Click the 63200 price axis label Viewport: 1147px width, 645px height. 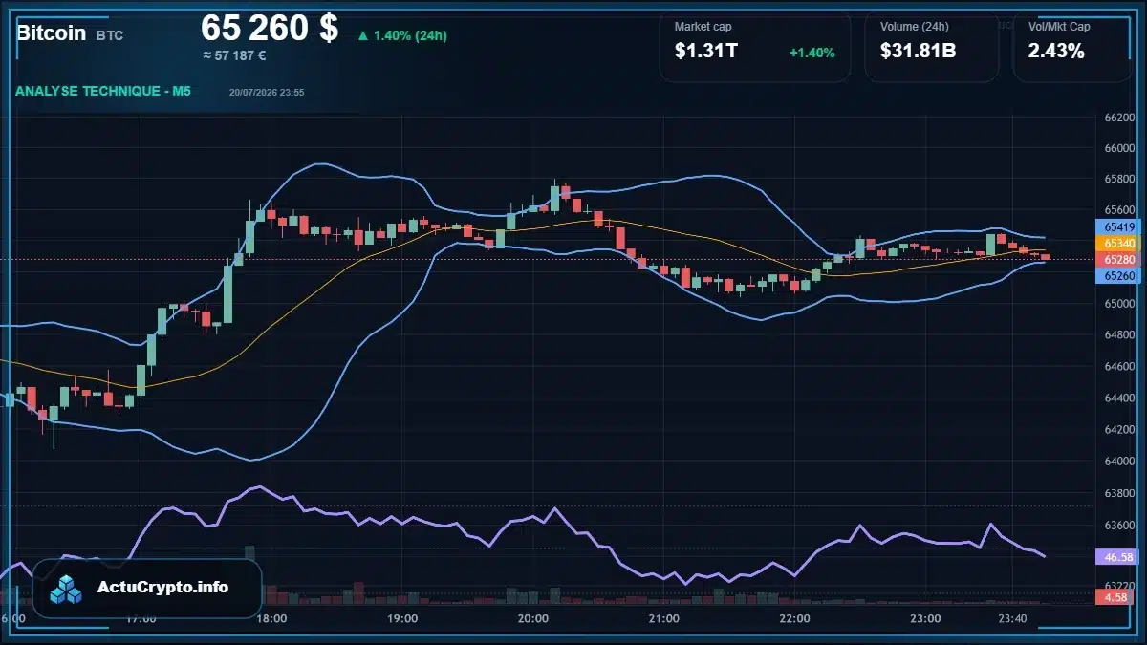(1118, 584)
